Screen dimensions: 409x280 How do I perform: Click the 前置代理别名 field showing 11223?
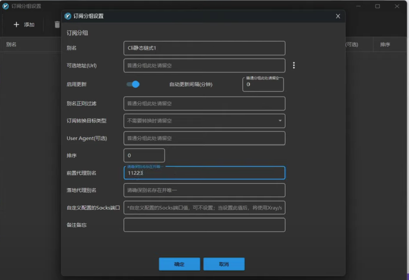pyautogui.click(x=204, y=173)
